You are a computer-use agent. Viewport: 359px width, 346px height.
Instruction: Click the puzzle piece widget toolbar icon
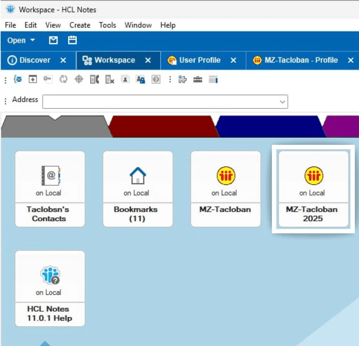[182, 79]
